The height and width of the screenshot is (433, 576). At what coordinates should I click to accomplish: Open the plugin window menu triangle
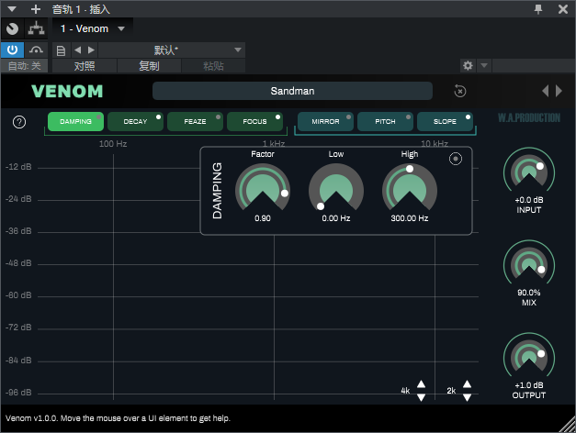(12, 9)
